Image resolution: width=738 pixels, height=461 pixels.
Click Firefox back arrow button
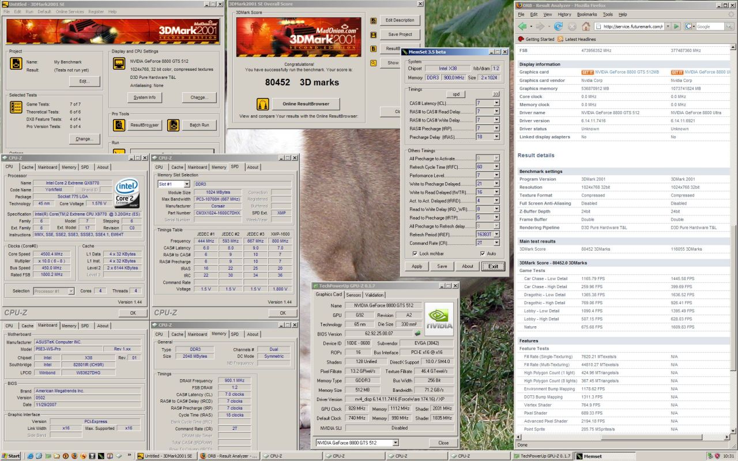coord(524,27)
